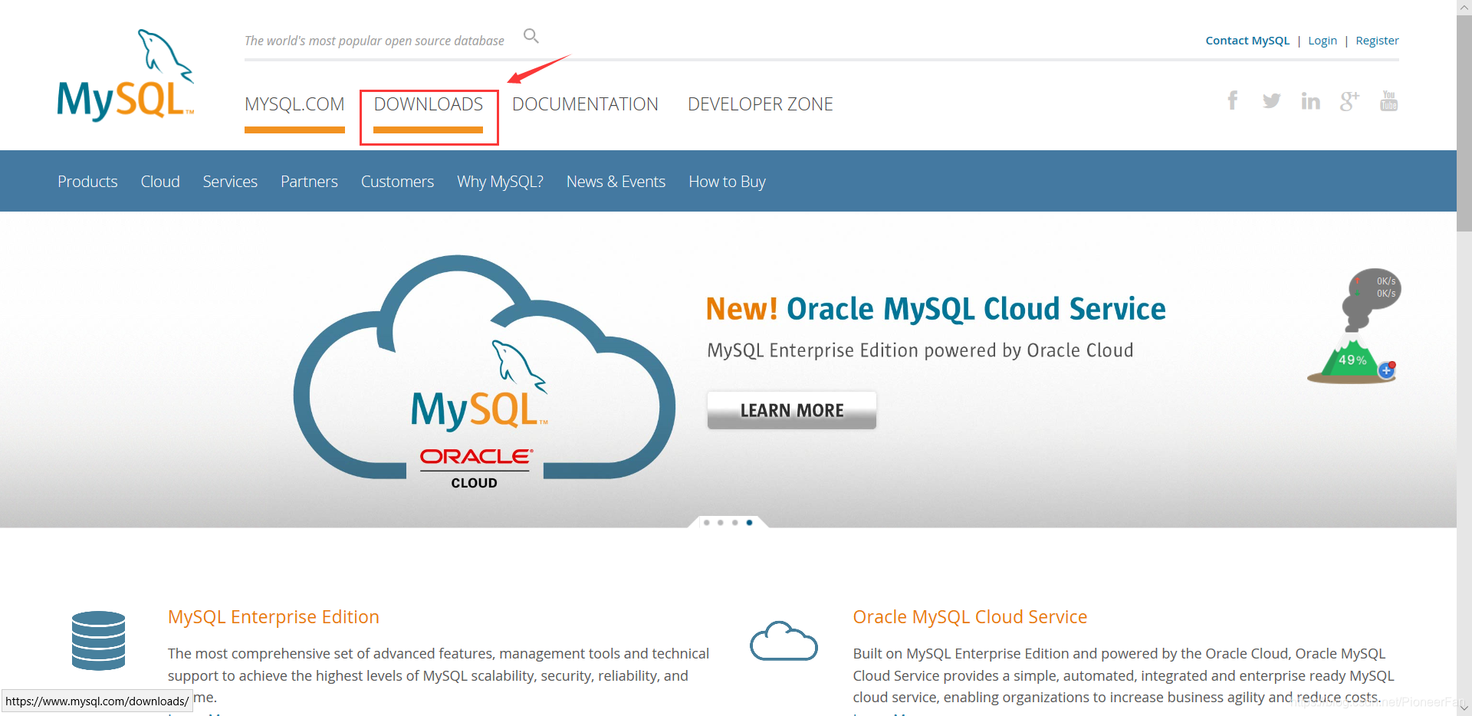
Task: Click the LEARN MORE button
Action: 792,410
